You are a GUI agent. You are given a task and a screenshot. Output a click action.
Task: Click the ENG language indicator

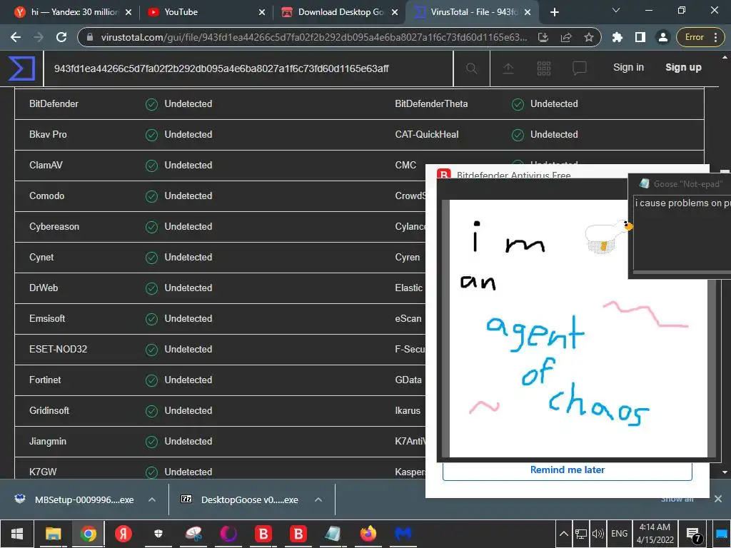[619, 534]
